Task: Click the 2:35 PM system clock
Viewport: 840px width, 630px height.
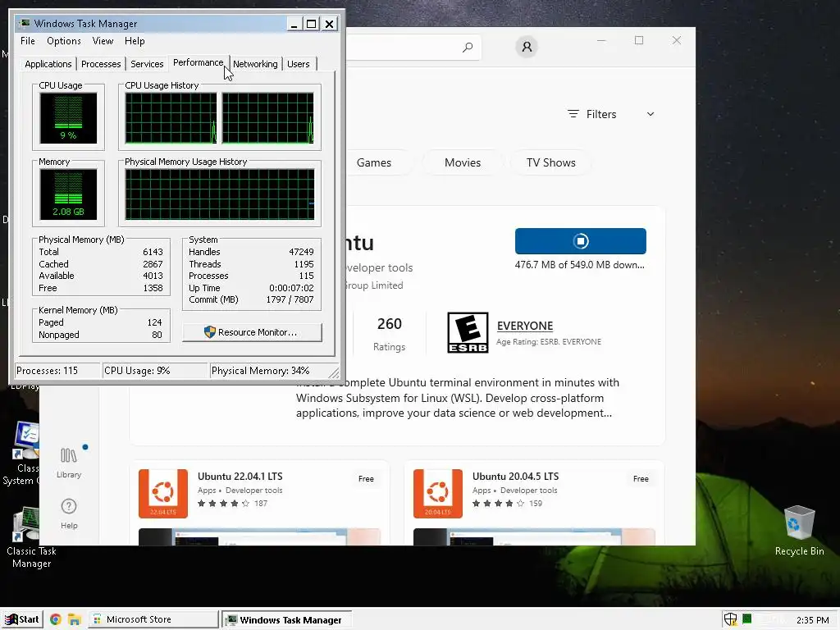Action: click(813, 620)
